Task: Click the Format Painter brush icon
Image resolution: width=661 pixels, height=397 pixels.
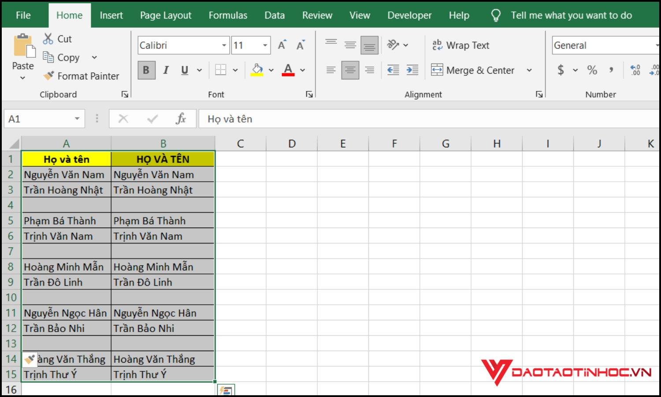Action: [x=48, y=76]
